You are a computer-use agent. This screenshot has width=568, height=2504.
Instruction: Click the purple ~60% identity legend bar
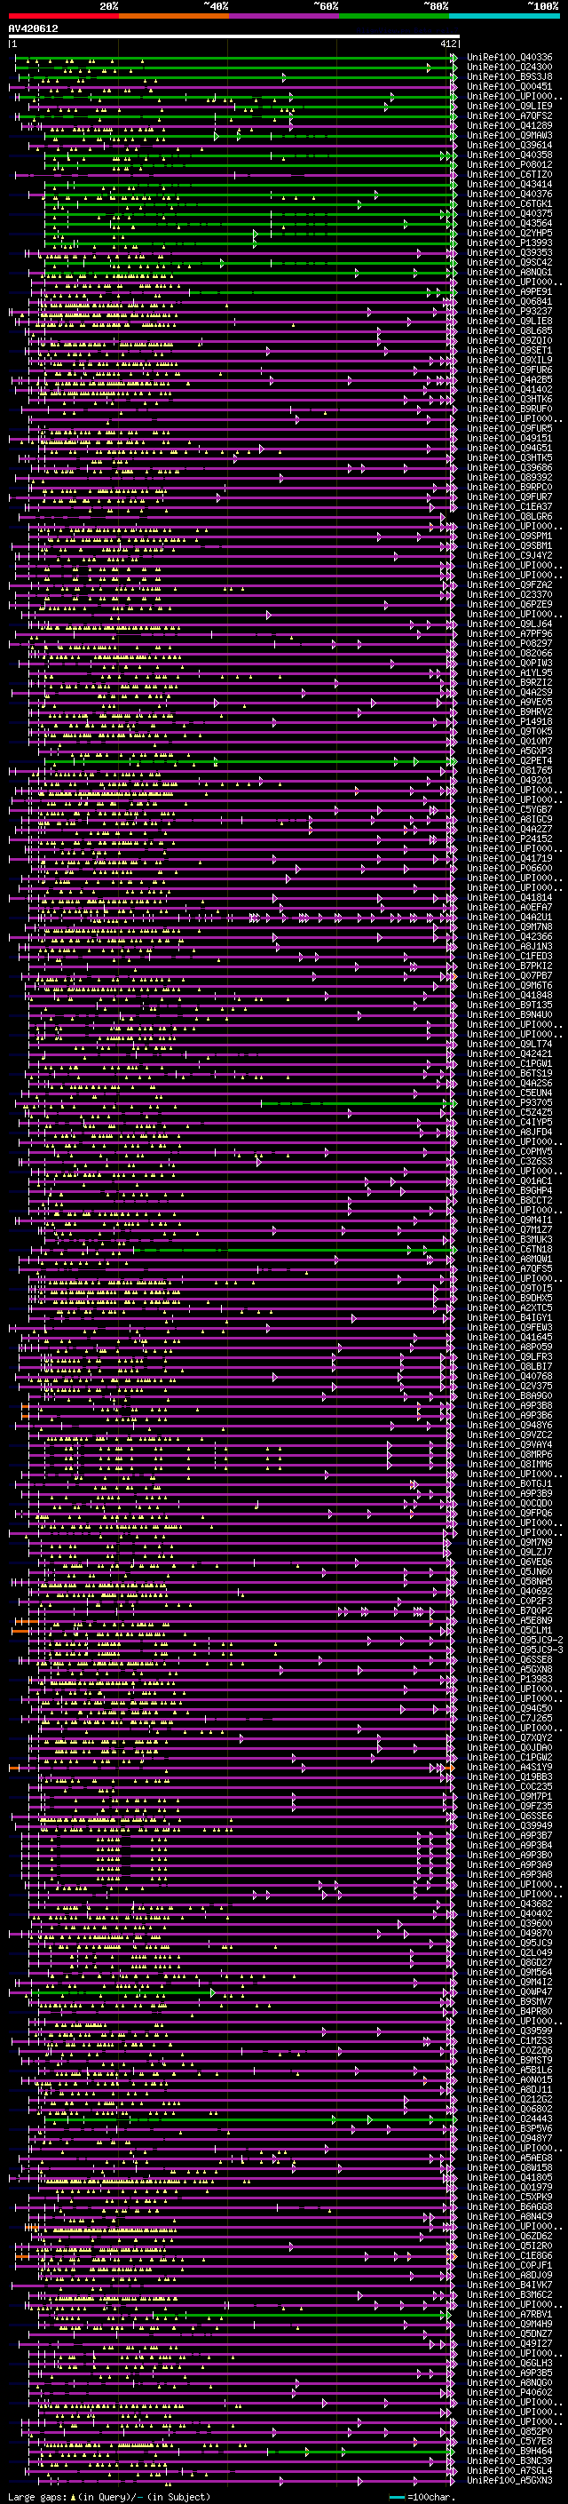coord(285,16)
